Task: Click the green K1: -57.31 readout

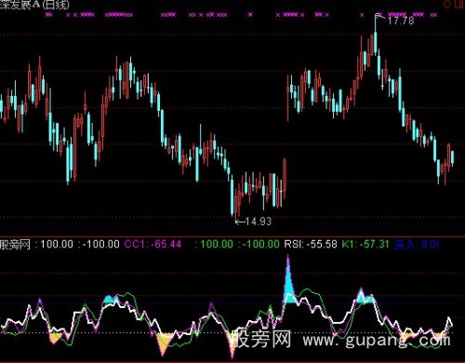Action: [365, 244]
